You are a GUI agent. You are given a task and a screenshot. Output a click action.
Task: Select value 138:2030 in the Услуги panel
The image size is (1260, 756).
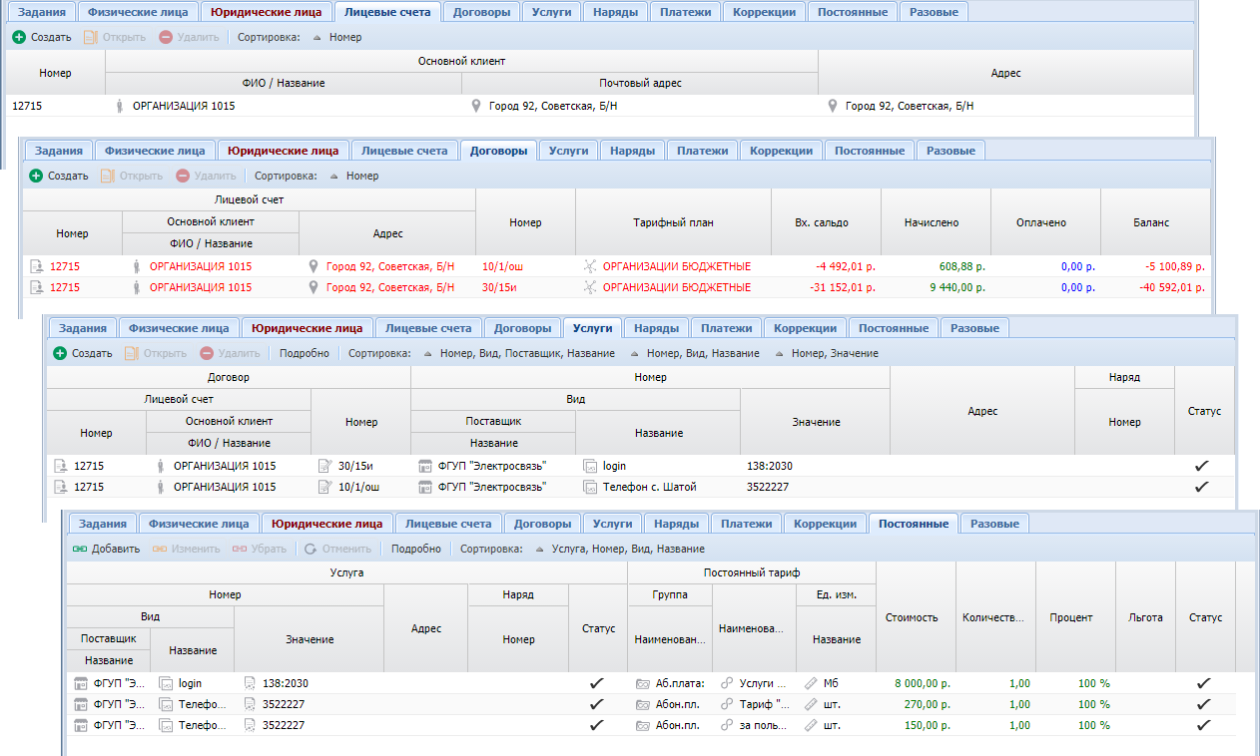tap(770, 466)
